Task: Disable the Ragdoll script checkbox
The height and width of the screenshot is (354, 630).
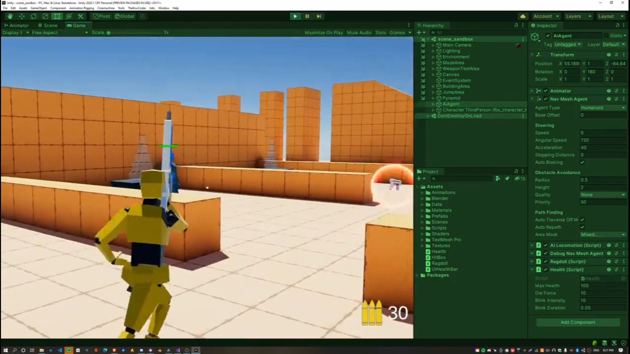Action: (546, 262)
